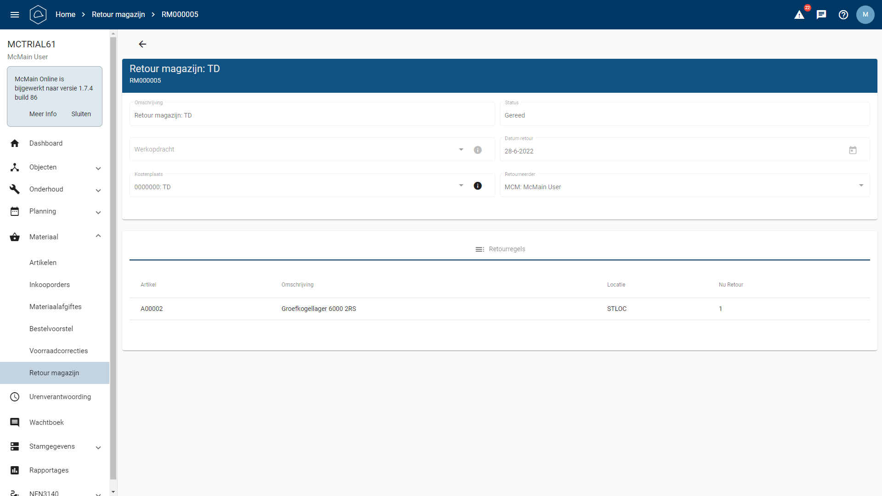Click the user avatar M
882x496 pixels.
865,15
